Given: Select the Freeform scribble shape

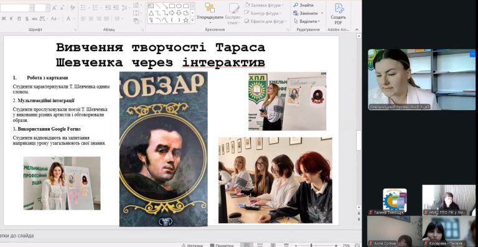Looking at the screenshot, I should point(151,20).
